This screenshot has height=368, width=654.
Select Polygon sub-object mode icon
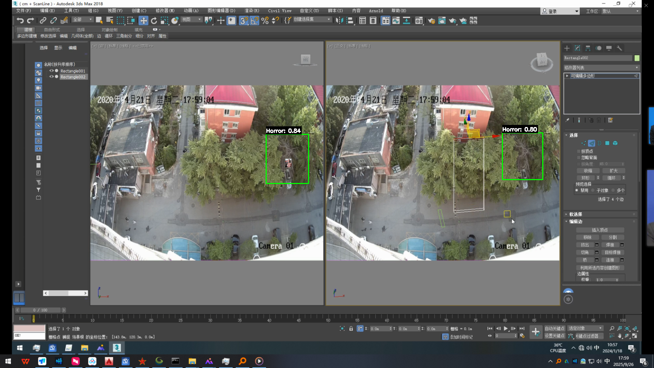[607, 143]
